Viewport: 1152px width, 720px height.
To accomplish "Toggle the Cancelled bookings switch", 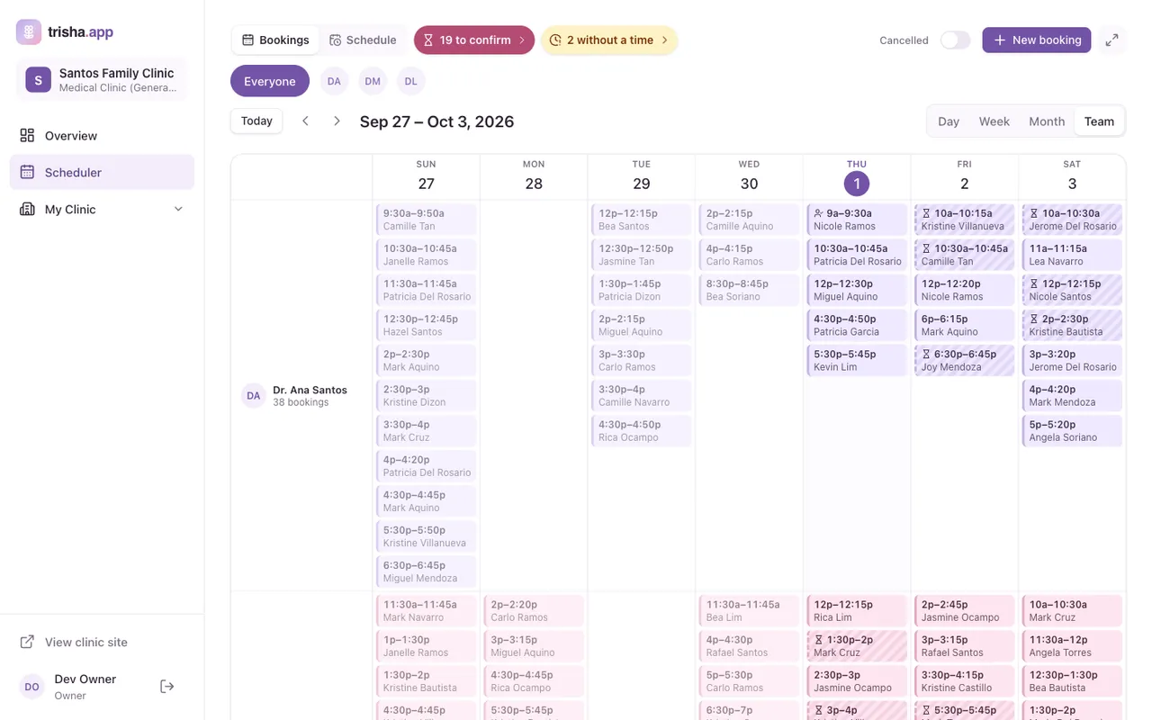I will (x=955, y=40).
